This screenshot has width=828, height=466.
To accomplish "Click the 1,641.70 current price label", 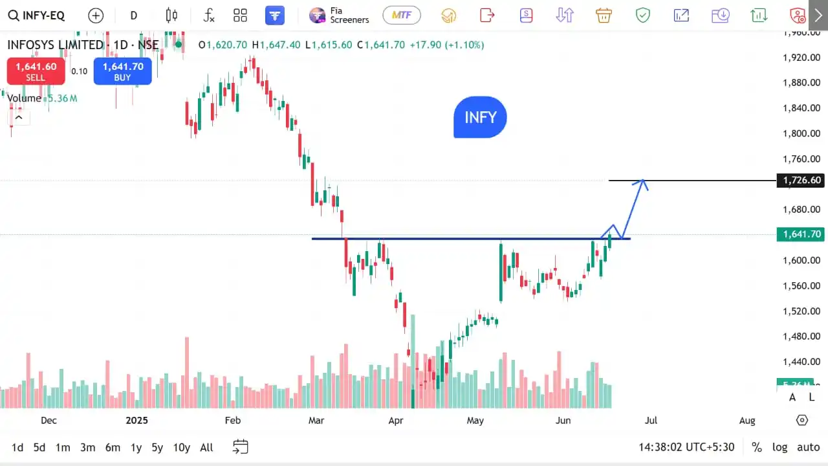I will [801, 234].
